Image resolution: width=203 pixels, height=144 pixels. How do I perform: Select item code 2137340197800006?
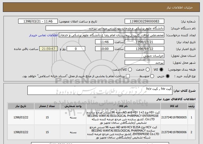tap(174, 132)
